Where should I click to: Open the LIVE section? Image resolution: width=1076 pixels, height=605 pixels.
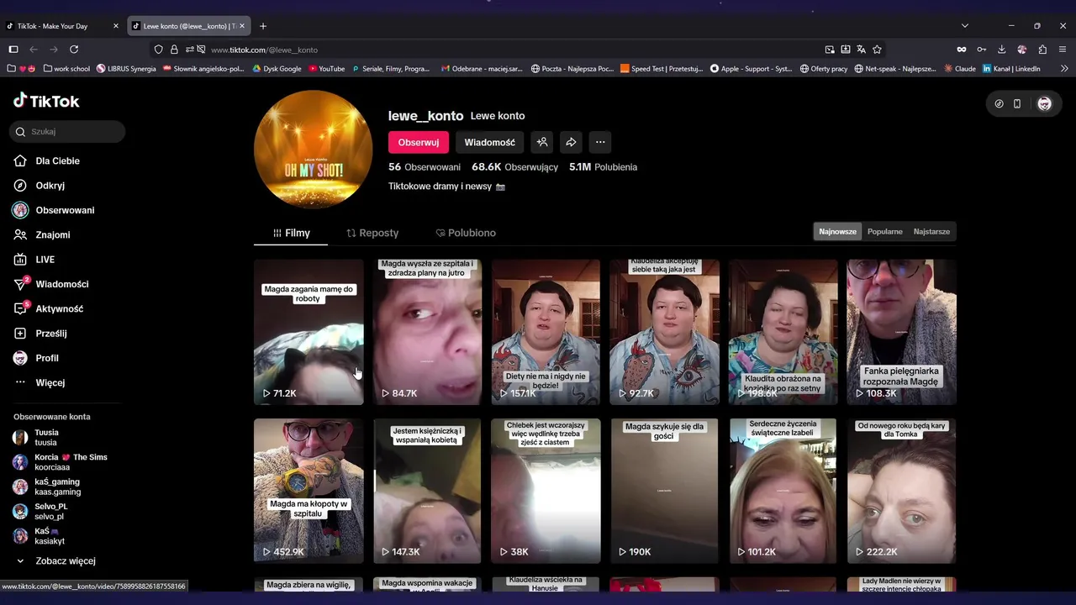tap(45, 260)
